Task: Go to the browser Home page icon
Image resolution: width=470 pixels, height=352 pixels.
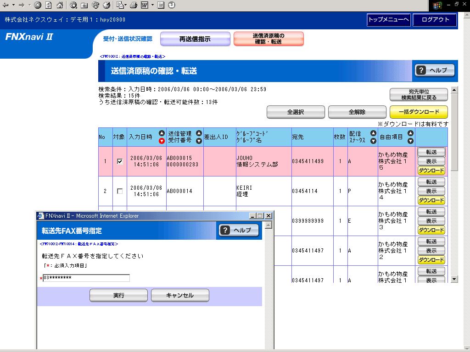Action: tap(59, 5)
